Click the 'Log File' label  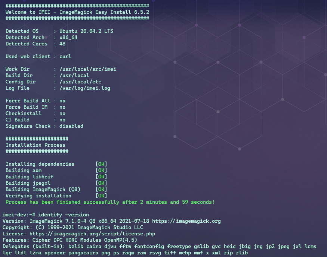pos(18,88)
